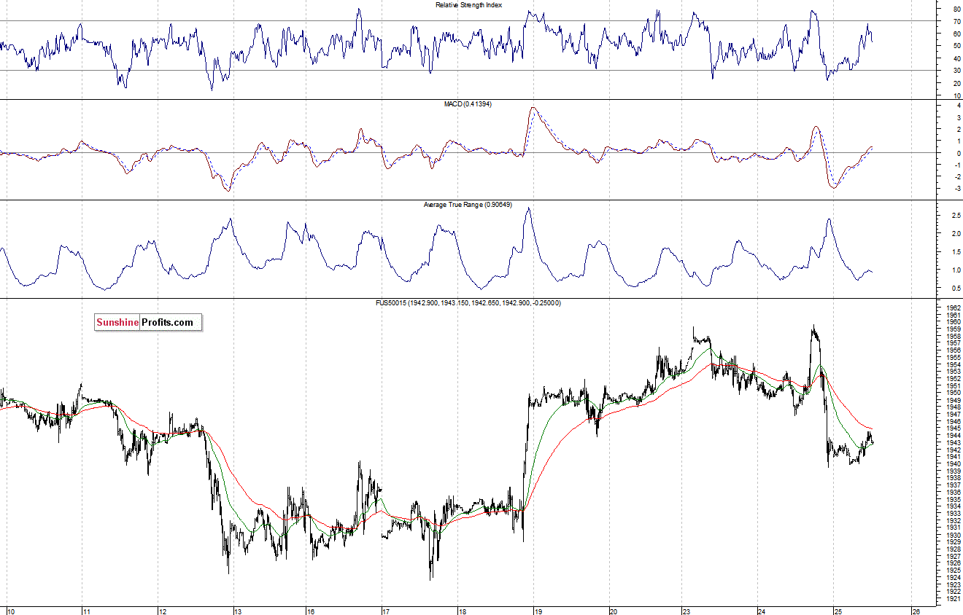Click the price axis value 1921
The width and height of the screenshot is (963, 615).
click(x=953, y=599)
